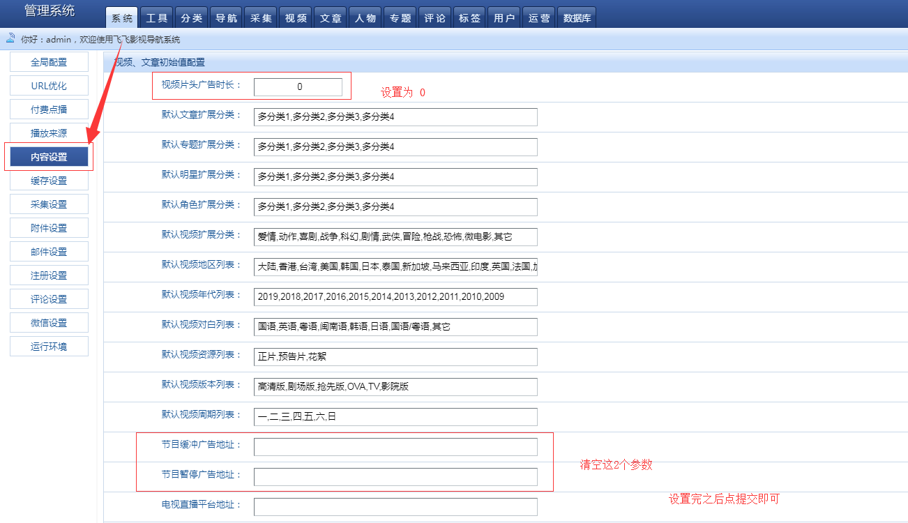Open URL优化 settings
The height and width of the screenshot is (523, 908).
[49, 86]
